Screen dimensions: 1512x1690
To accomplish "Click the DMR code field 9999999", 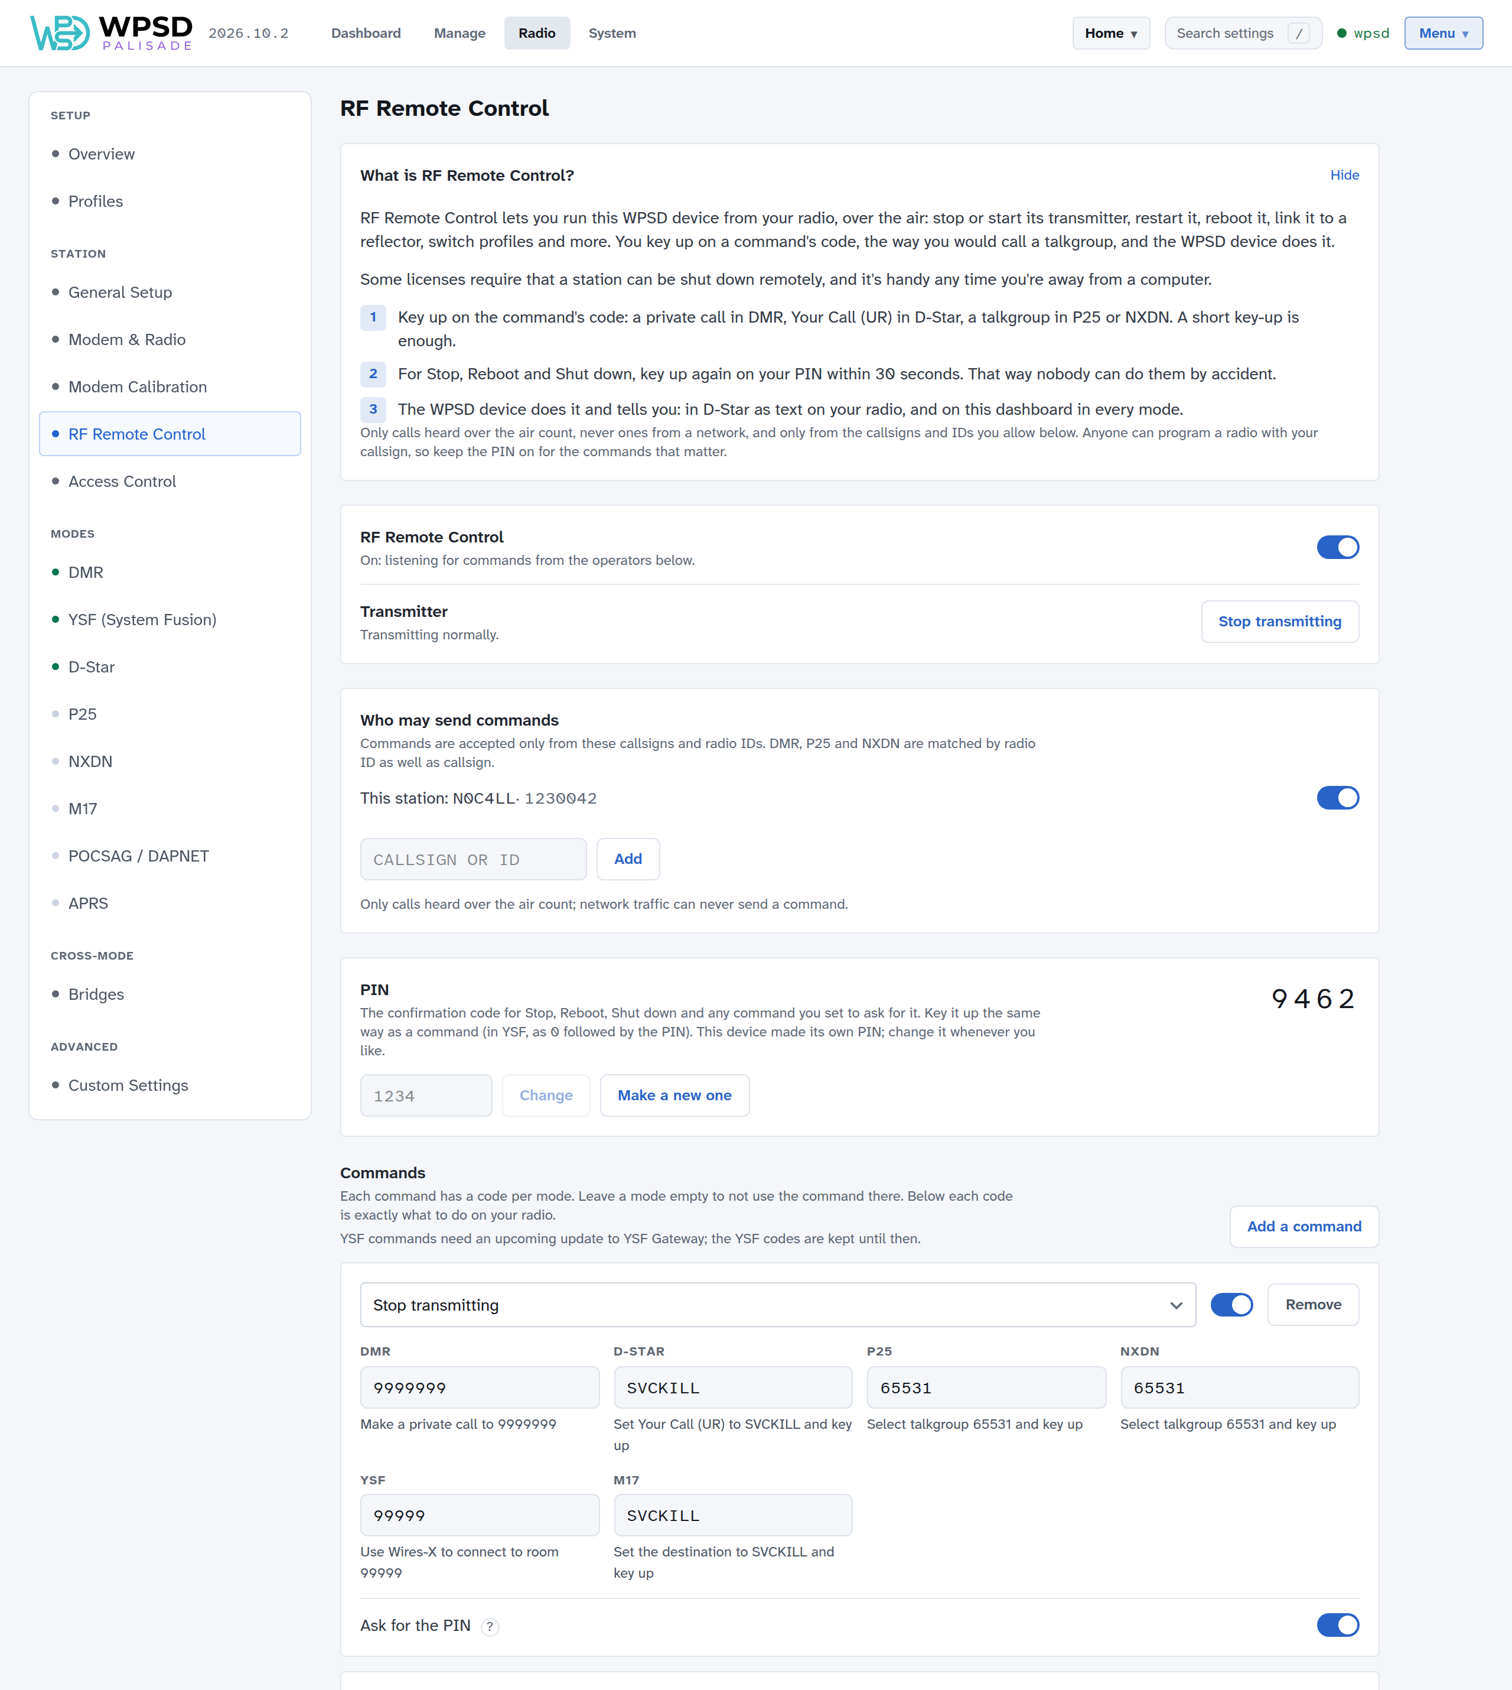I will click(480, 1388).
